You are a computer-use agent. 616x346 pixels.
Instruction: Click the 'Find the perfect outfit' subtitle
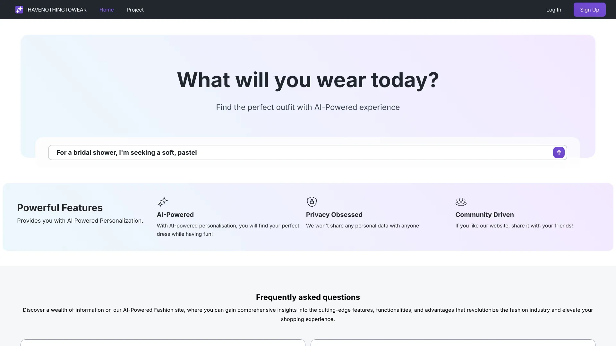[308, 107]
